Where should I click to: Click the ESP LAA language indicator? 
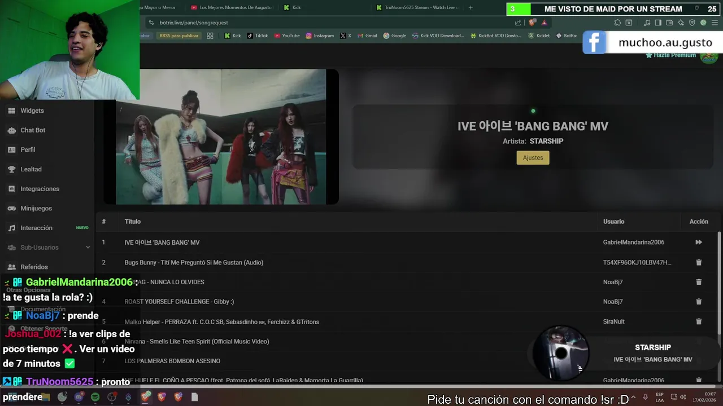tap(660, 397)
